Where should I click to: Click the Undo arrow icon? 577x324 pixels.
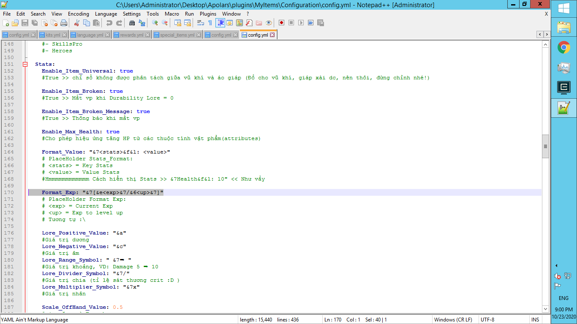point(109,23)
